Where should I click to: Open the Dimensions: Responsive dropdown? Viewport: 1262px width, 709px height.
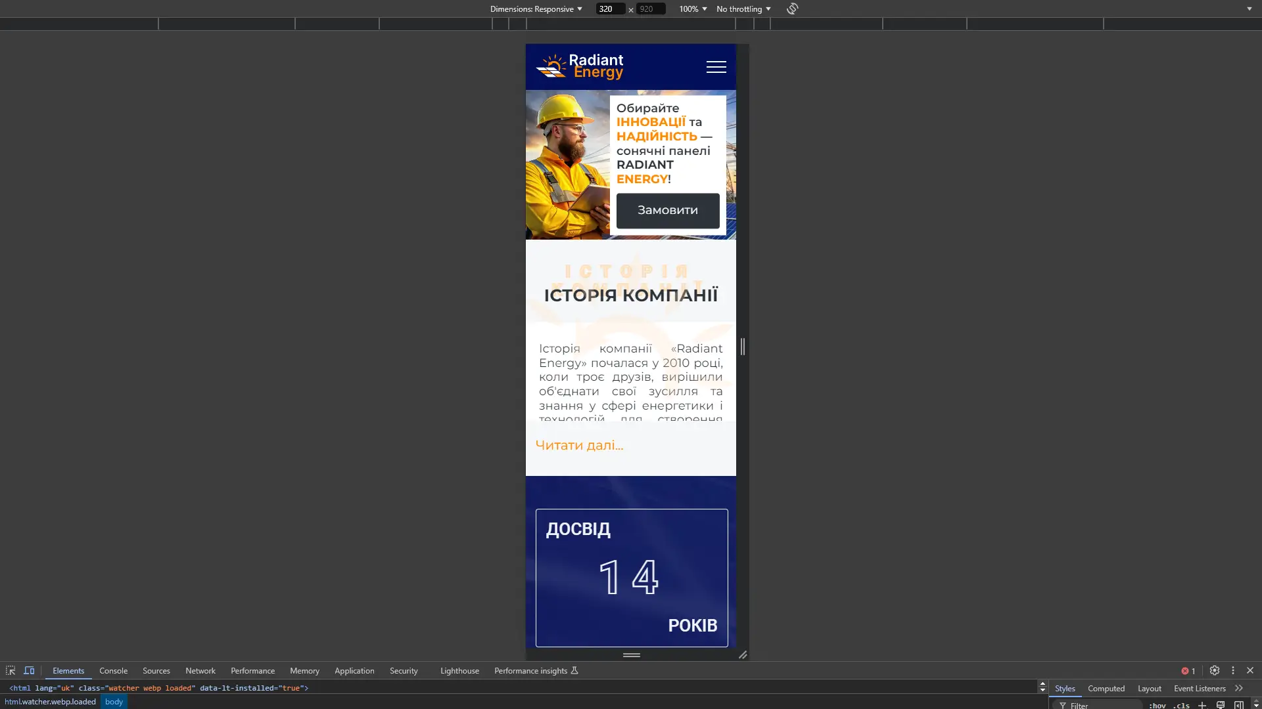(x=536, y=9)
